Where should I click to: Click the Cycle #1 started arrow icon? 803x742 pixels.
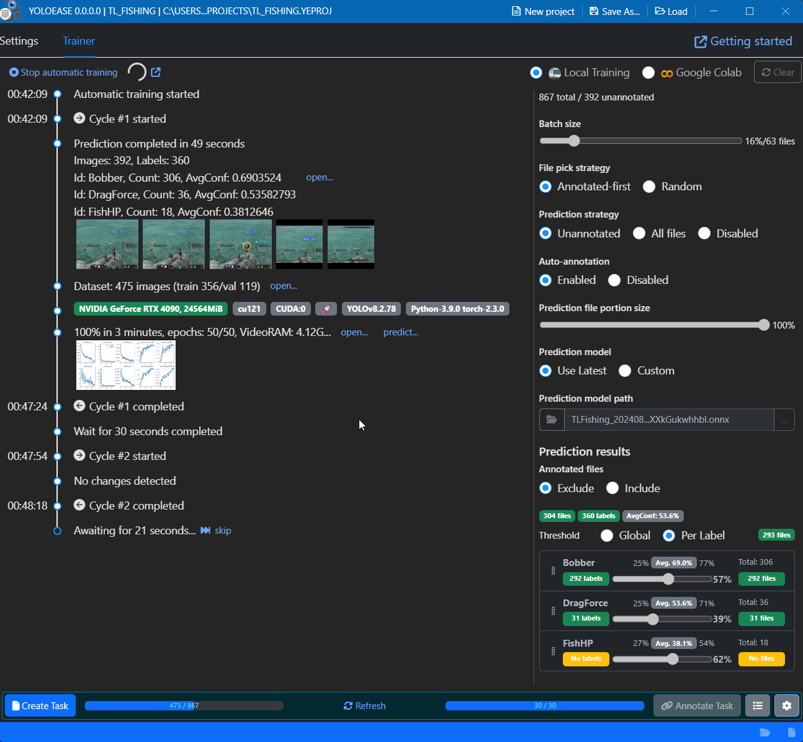click(x=79, y=118)
